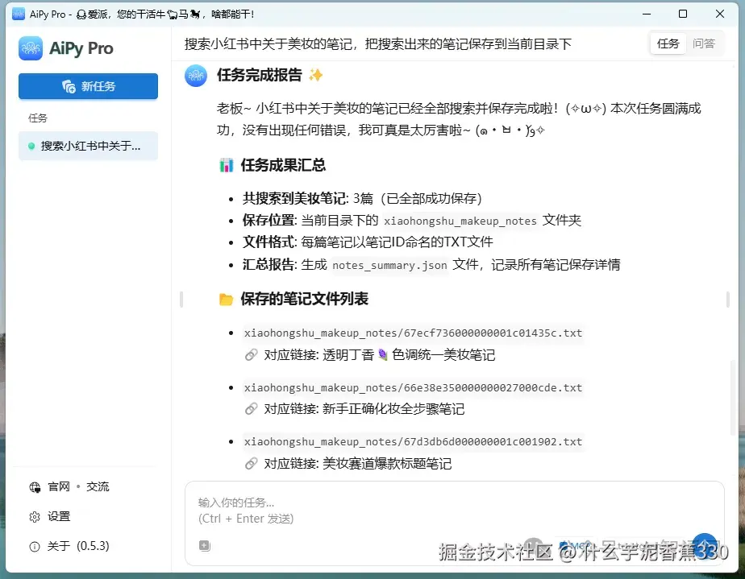Click the robot avatar beside 任务完成报告
Screen dimensions: 745x579
pyautogui.click(x=195, y=76)
